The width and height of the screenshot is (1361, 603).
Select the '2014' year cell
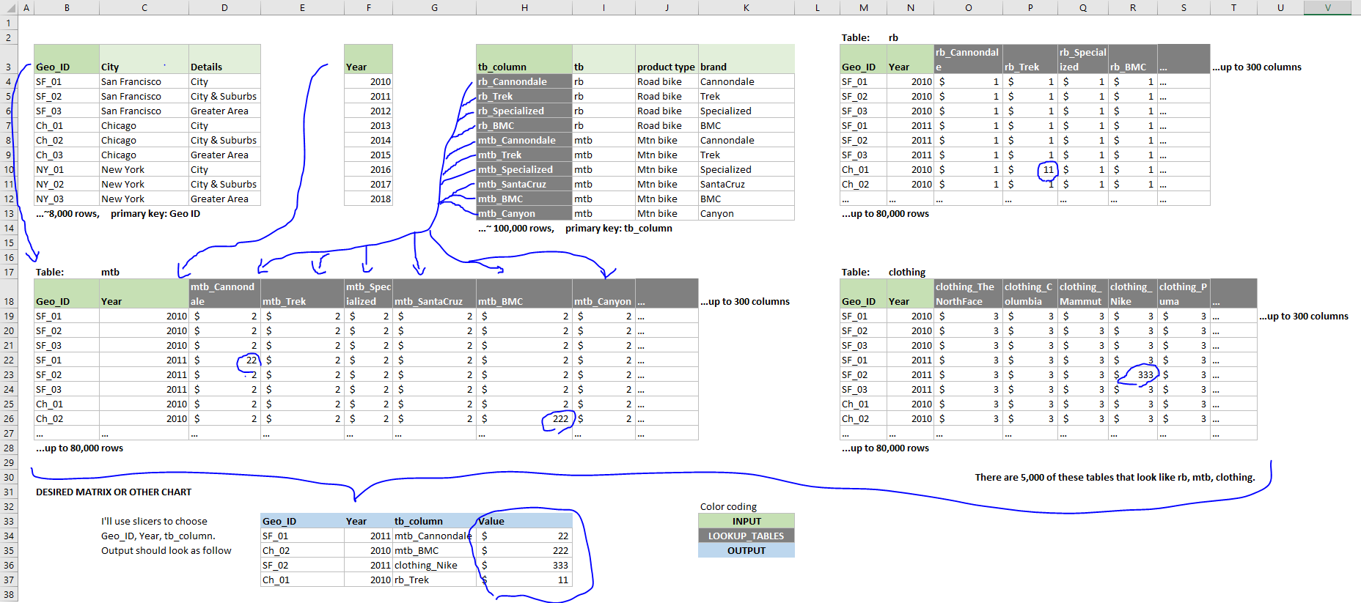(x=368, y=140)
